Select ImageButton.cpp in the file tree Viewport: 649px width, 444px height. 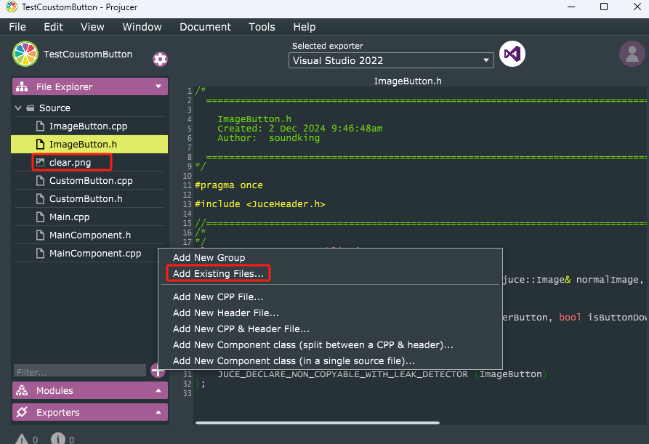pyautogui.click(x=89, y=126)
